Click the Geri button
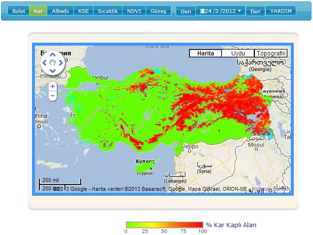 pos(186,11)
